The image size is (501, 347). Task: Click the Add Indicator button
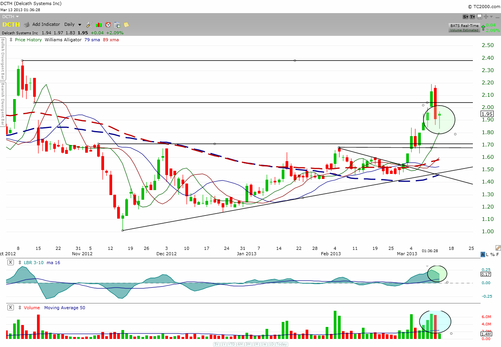click(46, 24)
